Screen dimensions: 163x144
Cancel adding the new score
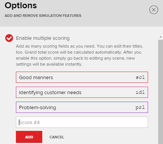tap(57, 137)
